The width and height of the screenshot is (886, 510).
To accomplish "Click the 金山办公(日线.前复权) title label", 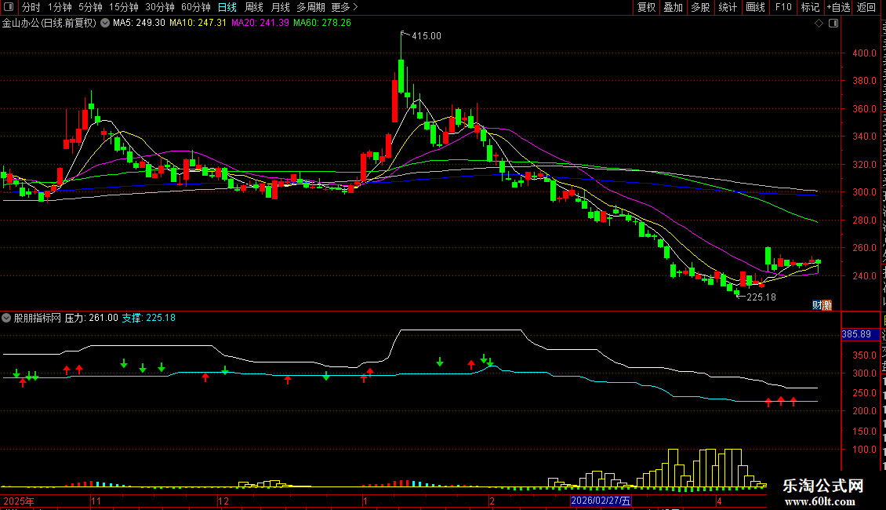I will click(x=49, y=23).
